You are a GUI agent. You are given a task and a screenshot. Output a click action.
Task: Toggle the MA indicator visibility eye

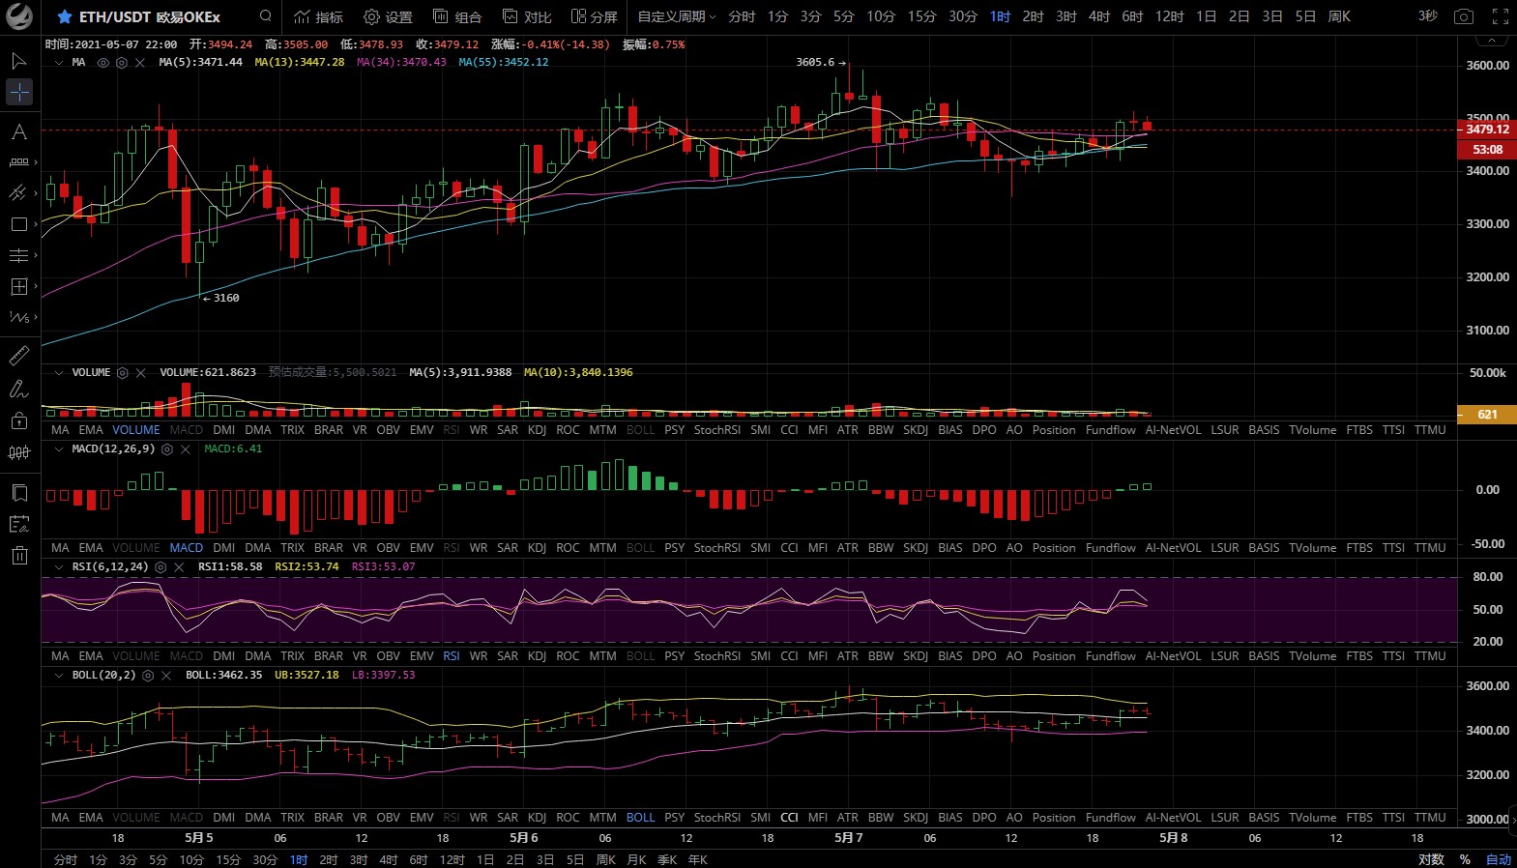[x=102, y=63]
